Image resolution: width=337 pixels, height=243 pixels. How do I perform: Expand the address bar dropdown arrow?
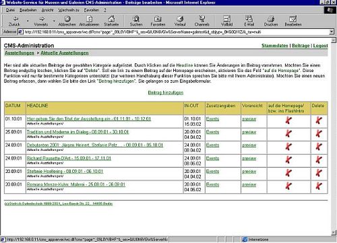click(x=332, y=32)
